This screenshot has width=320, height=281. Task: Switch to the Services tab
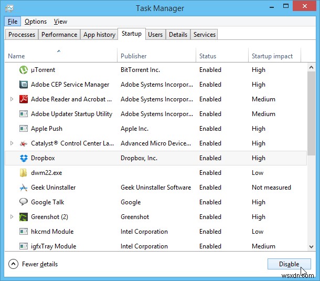(204, 35)
